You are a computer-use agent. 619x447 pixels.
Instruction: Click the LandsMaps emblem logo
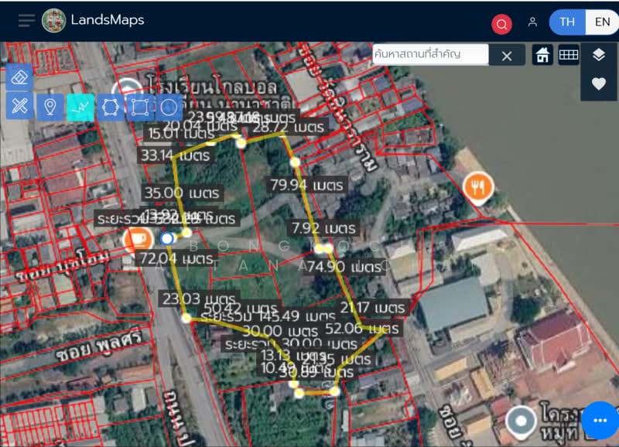pyautogui.click(x=53, y=21)
